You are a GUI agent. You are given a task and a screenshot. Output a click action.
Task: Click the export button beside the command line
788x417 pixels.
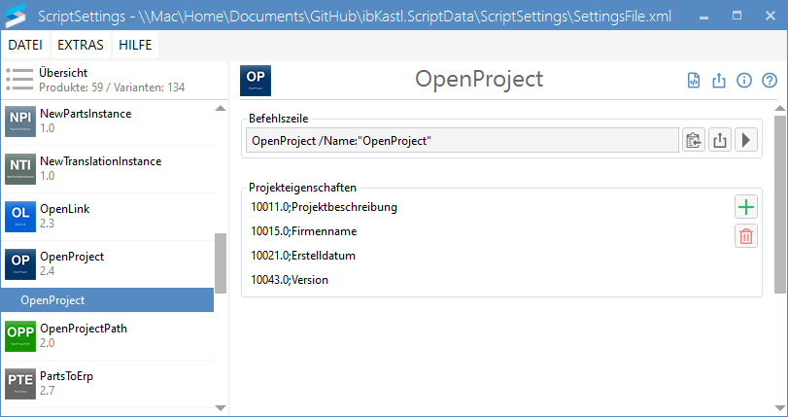[720, 141]
